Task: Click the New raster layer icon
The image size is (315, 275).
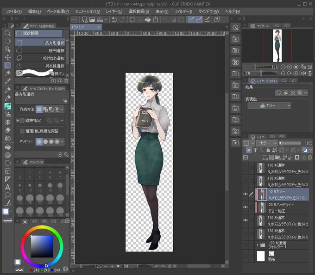Action: click(x=265, y=158)
